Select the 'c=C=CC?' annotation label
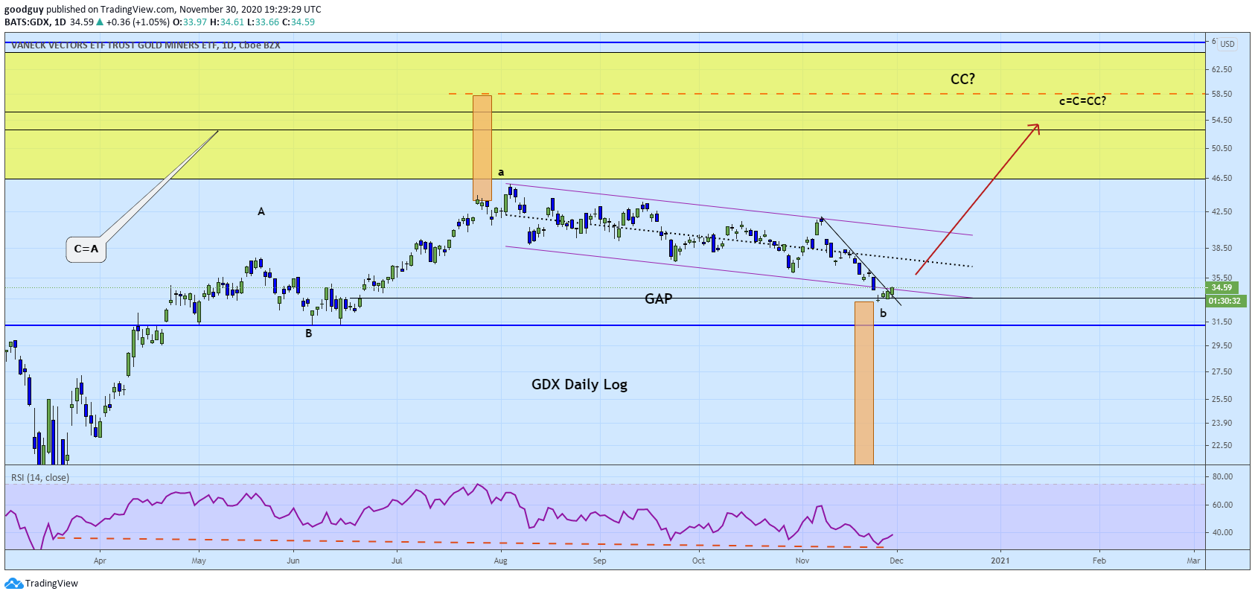The image size is (1255, 597). click(1082, 101)
